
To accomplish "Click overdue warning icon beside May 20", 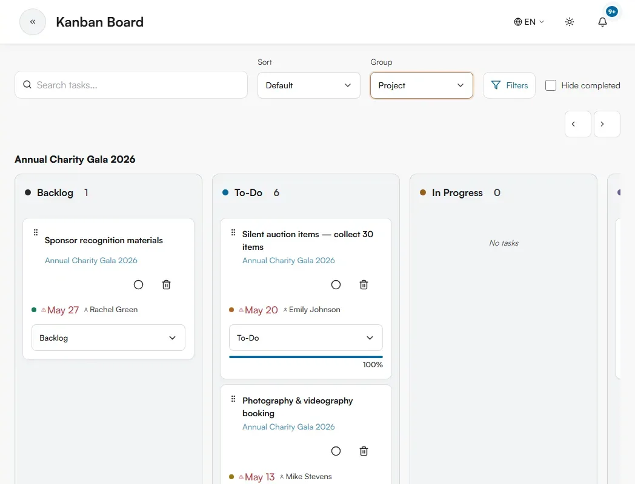I will [x=241, y=310].
